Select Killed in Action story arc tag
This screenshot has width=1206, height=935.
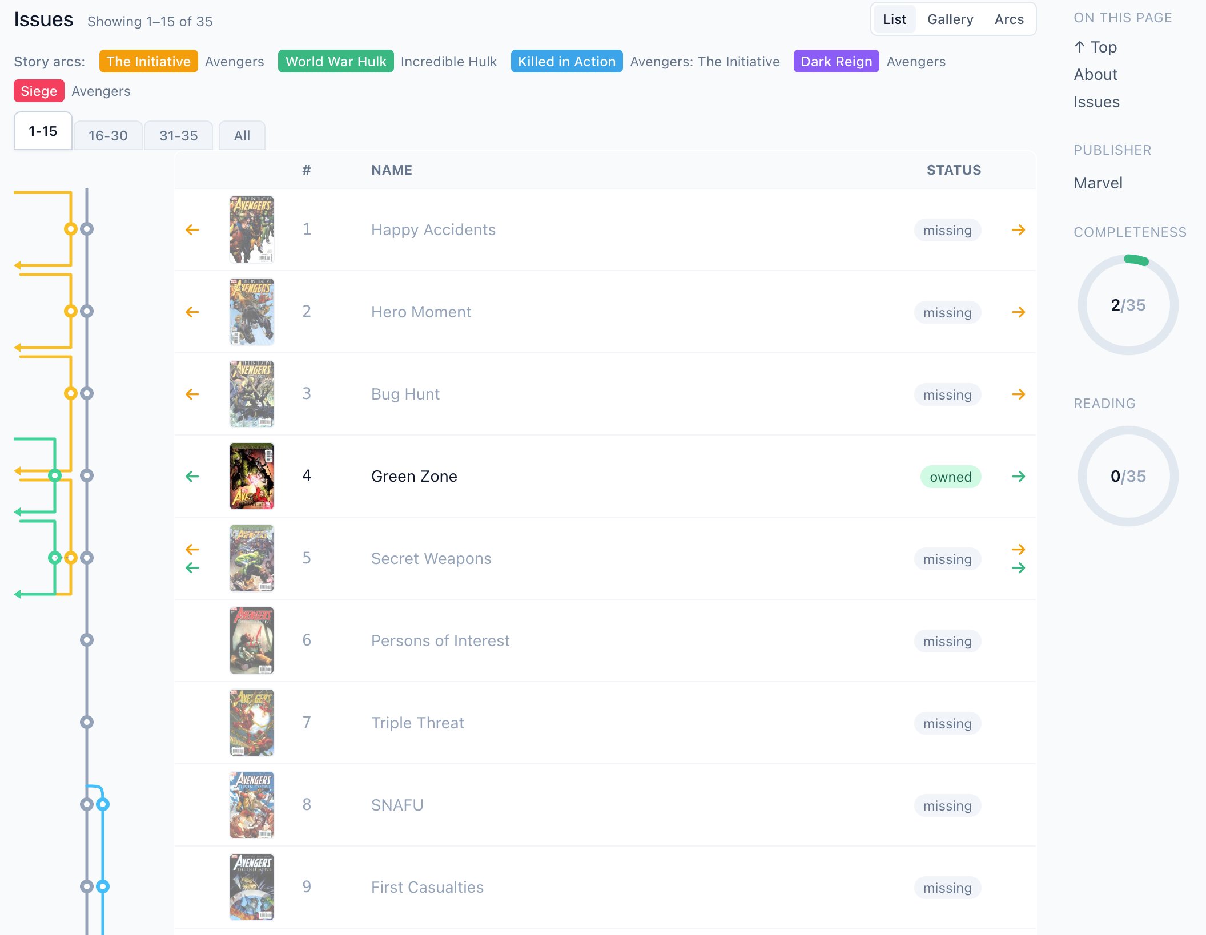(x=566, y=62)
